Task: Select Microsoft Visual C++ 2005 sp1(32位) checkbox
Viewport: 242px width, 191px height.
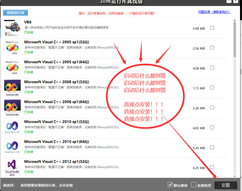Action: tap(212, 48)
